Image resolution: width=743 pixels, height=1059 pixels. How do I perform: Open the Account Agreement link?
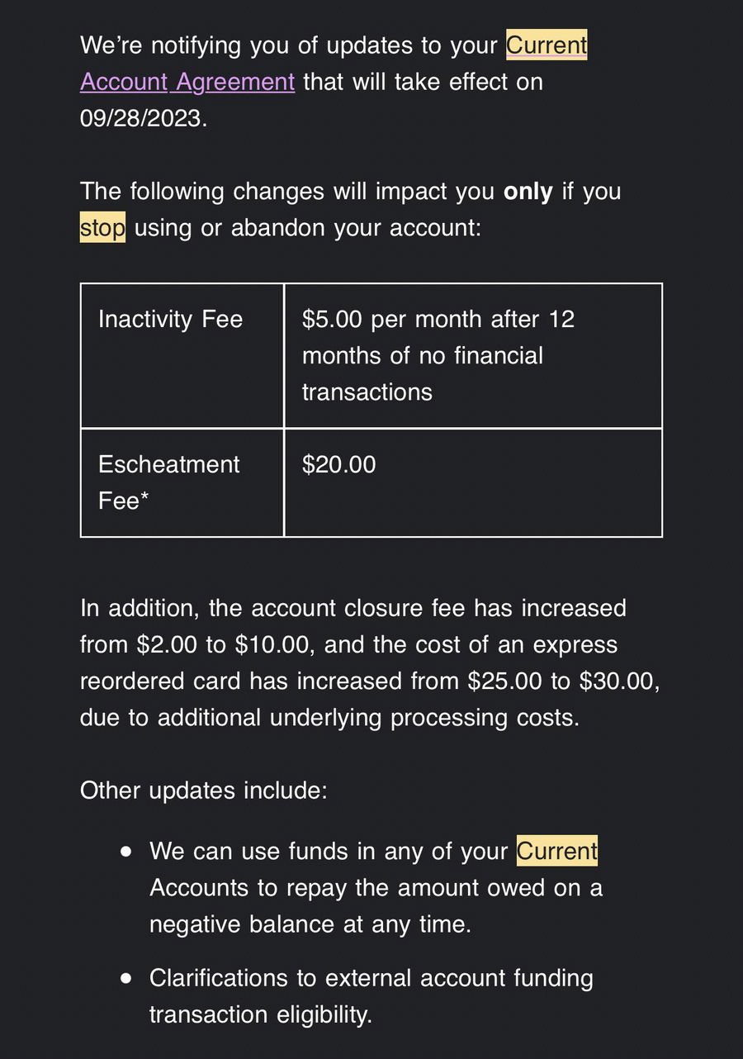point(187,82)
